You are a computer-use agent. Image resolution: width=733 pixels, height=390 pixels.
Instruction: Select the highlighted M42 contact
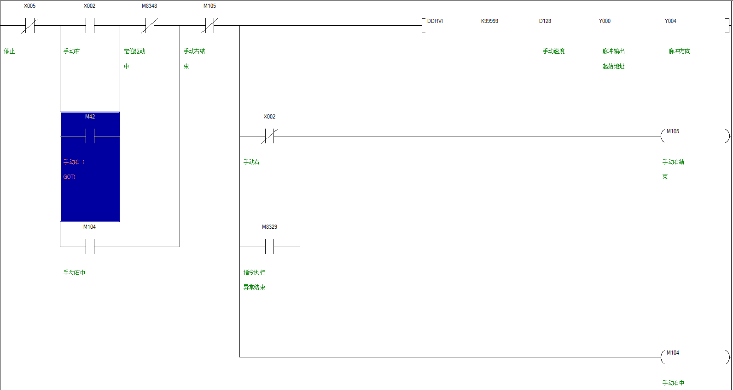90,136
